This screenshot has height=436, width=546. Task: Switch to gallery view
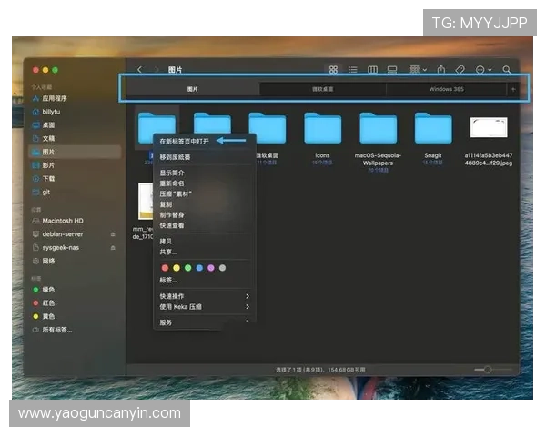392,69
